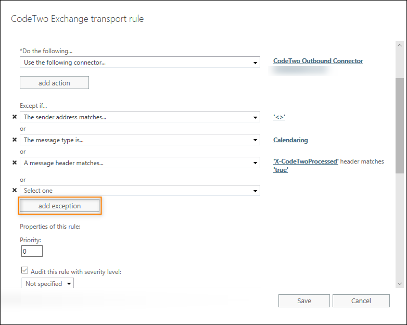Remove the message header matches exception
Image resolution: width=407 pixels, height=325 pixels.
pos(15,162)
